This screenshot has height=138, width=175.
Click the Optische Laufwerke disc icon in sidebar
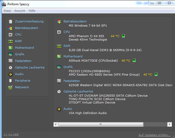[x=11, y=68]
